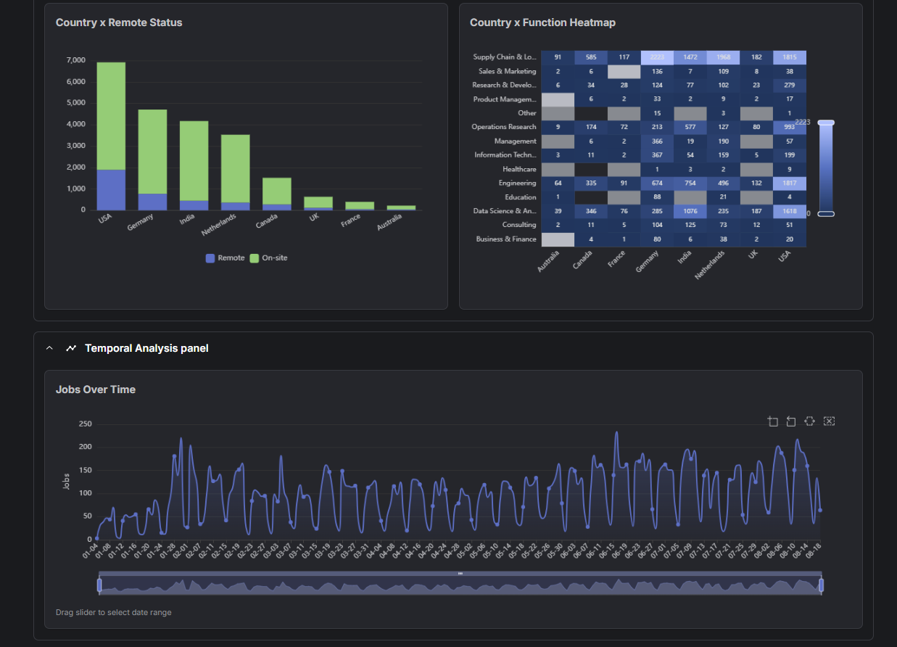
Task: Click the Country x Function Heatmap title
Action: coord(542,22)
